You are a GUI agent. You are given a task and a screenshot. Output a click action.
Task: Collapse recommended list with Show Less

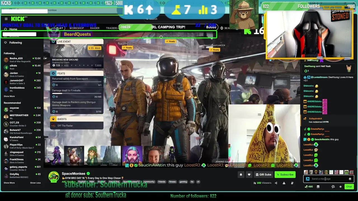pyautogui.click(x=35, y=183)
